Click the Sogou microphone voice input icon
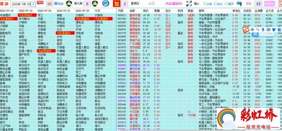282x131 pixels. tap(263, 30)
